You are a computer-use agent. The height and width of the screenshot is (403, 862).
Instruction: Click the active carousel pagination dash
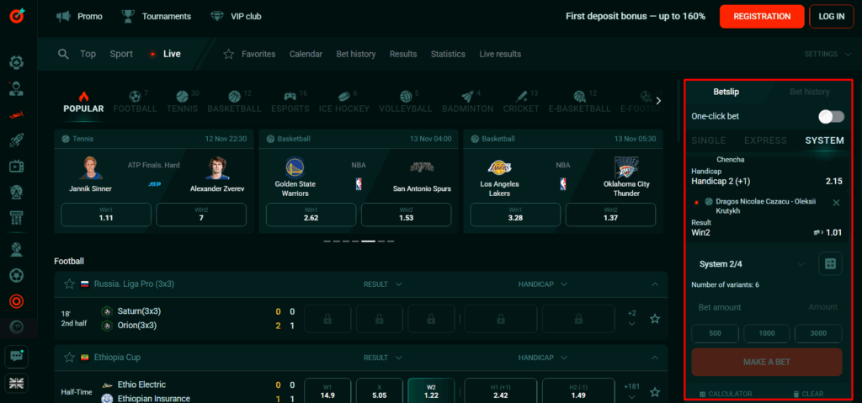click(x=368, y=241)
